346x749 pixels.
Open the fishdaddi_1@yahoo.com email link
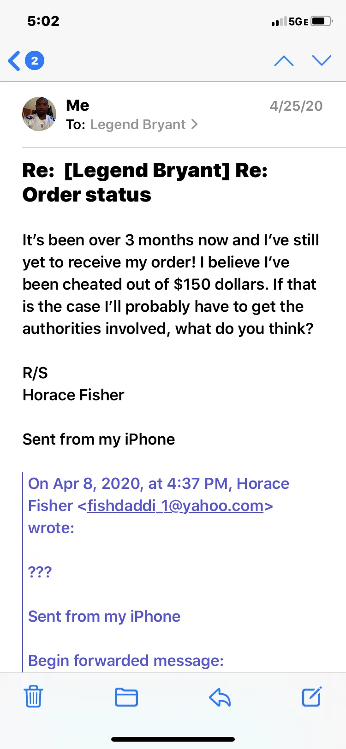pos(175,505)
